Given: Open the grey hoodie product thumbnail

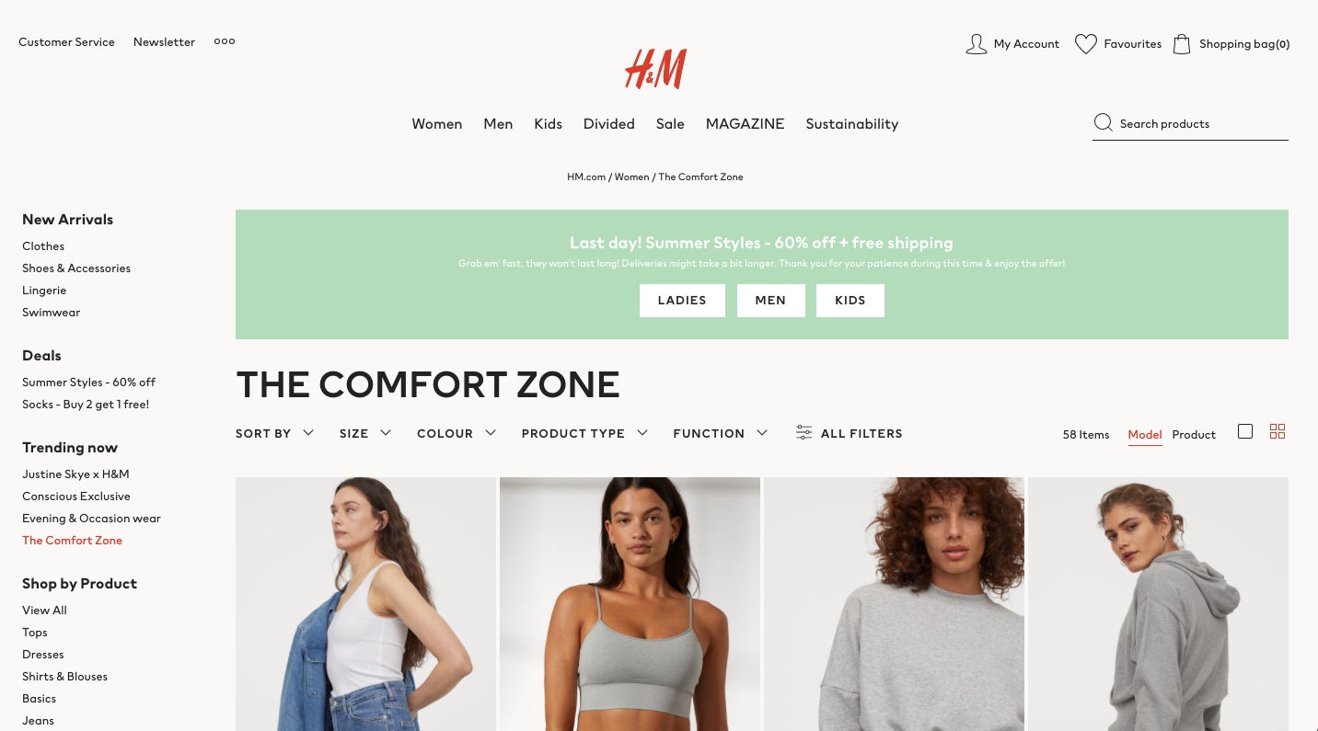Looking at the screenshot, I should 1158,604.
